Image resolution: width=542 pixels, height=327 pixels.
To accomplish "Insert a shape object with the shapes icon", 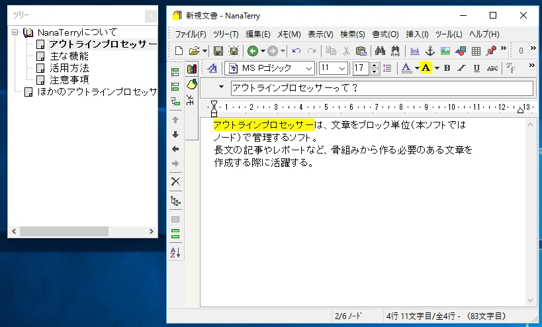I will tap(461, 51).
